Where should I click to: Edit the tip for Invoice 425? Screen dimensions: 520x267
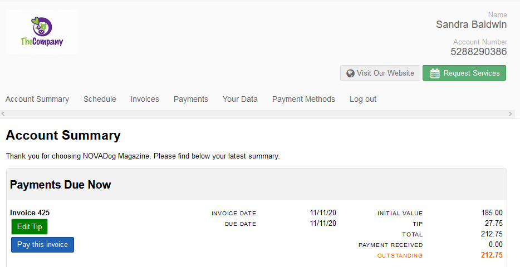click(30, 226)
